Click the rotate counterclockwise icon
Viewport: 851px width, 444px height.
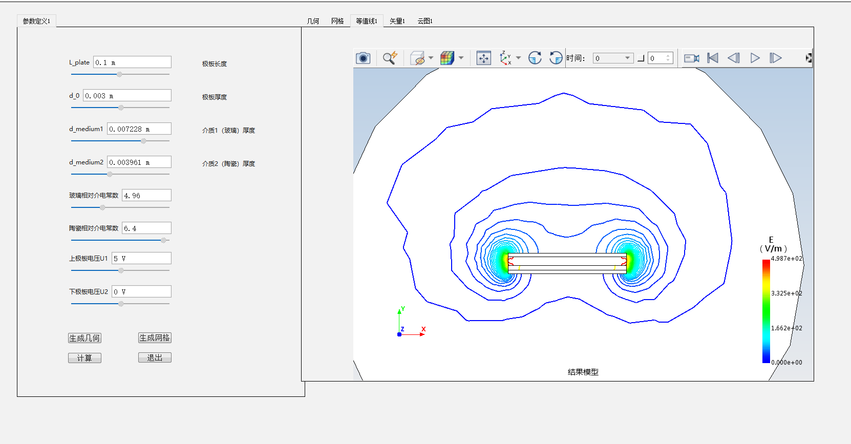pos(556,58)
